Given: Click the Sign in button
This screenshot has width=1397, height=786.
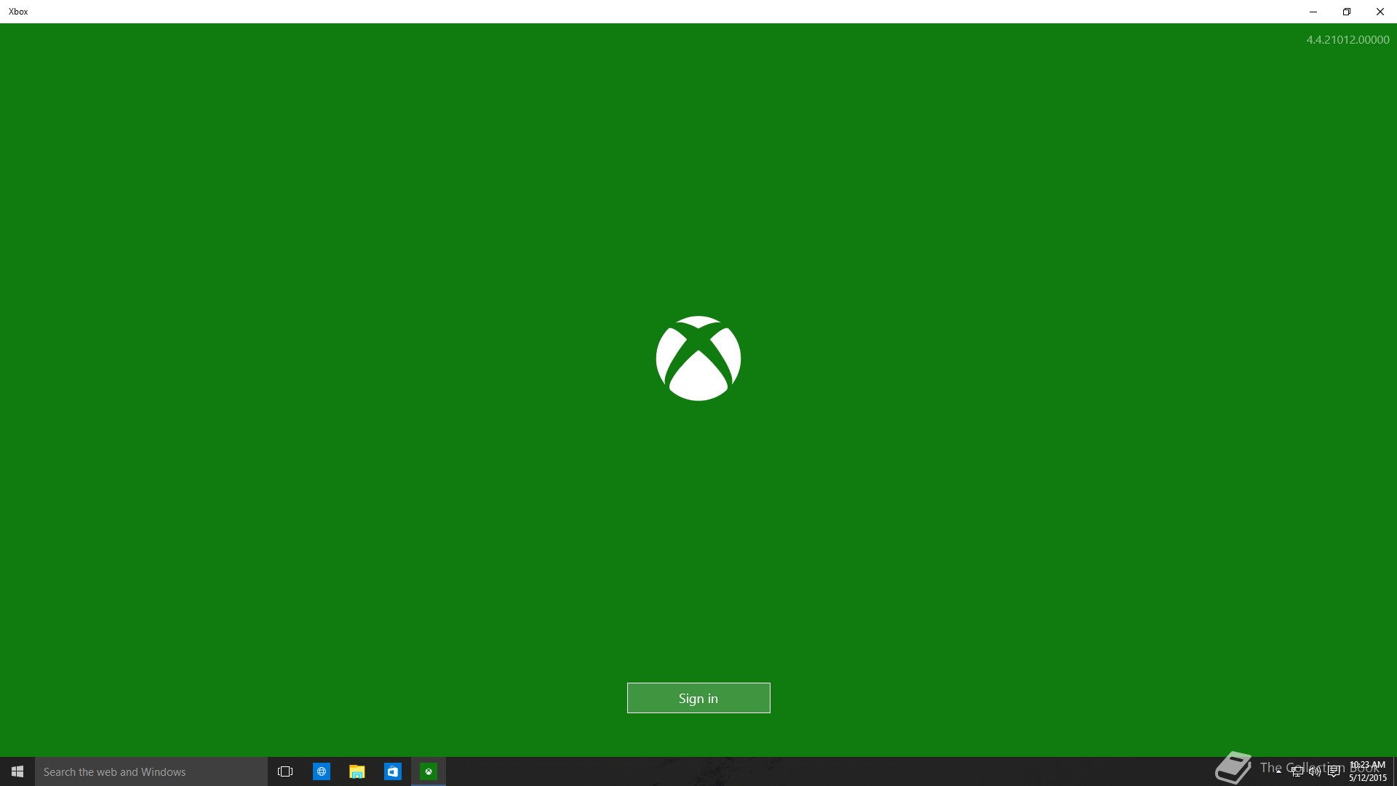Looking at the screenshot, I should tap(698, 698).
